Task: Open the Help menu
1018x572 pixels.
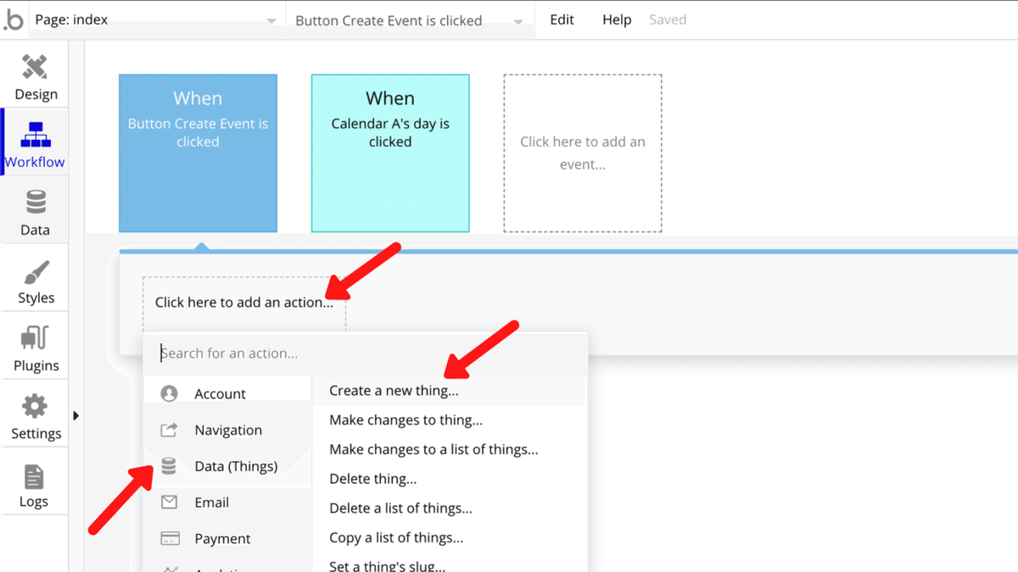Action: tap(617, 19)
